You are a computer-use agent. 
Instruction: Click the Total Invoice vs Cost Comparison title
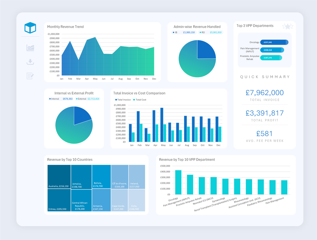[139, 93]
